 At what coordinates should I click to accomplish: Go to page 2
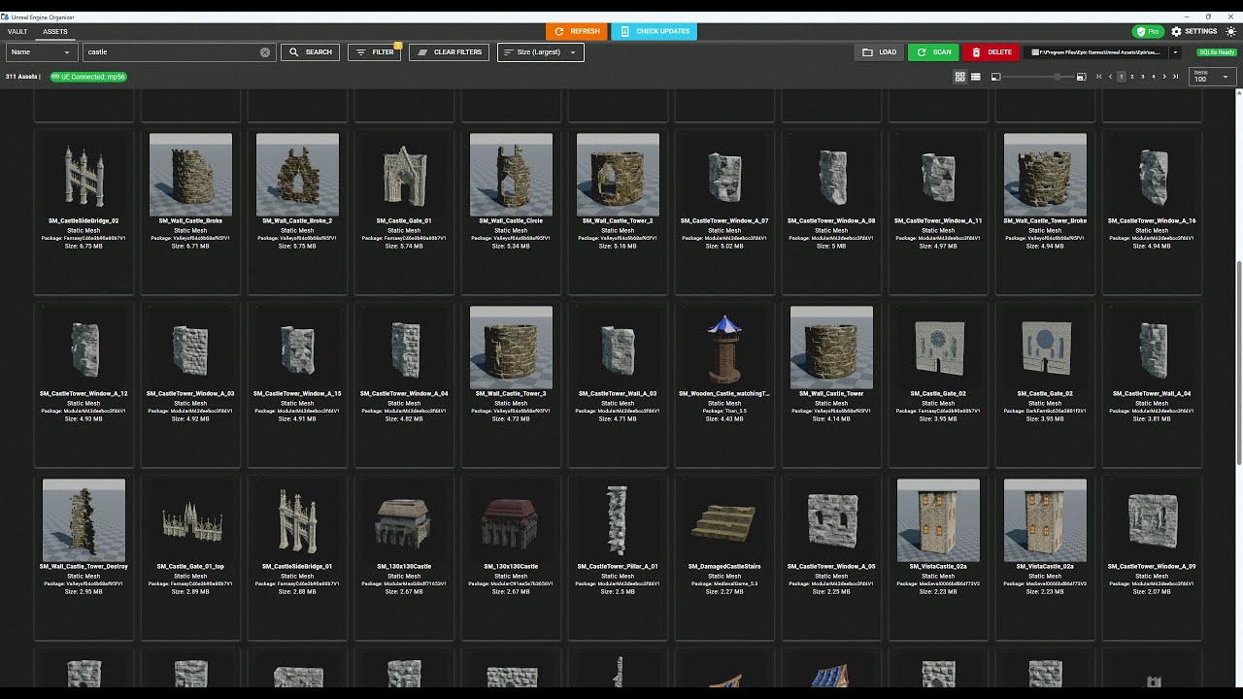(1132, 77)
